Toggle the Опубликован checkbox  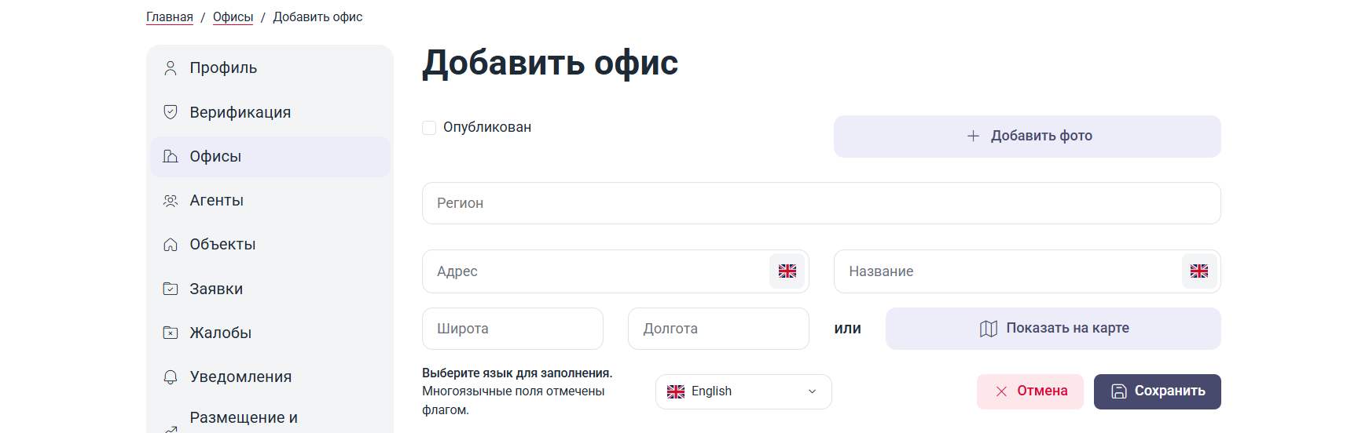tap(429, 128)
